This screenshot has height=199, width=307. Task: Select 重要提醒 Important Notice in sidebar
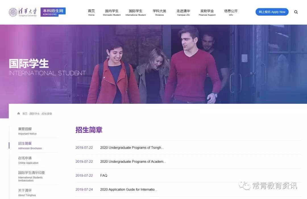click(x=27, y=131)
